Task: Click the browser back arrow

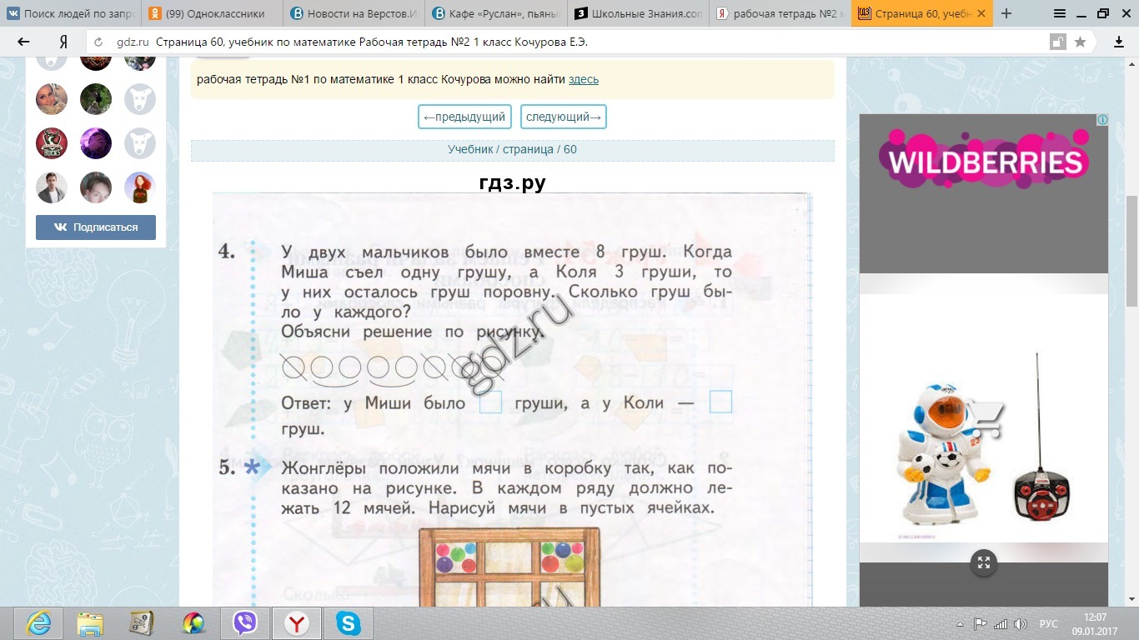Action: pyautogui.click(x=23, y=42)
